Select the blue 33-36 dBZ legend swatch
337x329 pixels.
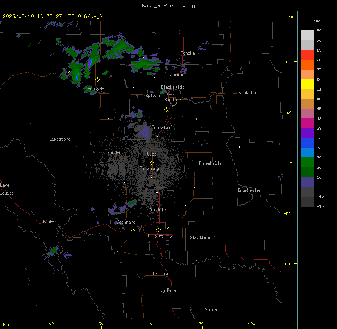pos(307,143)
